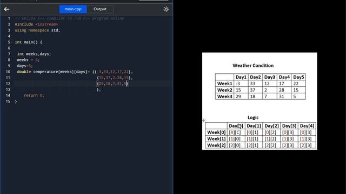Click the Logic table move handle

204,120
